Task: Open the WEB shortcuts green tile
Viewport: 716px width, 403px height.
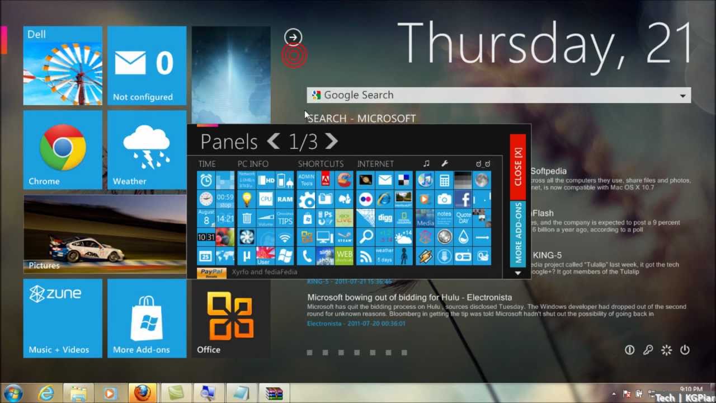Action: [345, 256]
